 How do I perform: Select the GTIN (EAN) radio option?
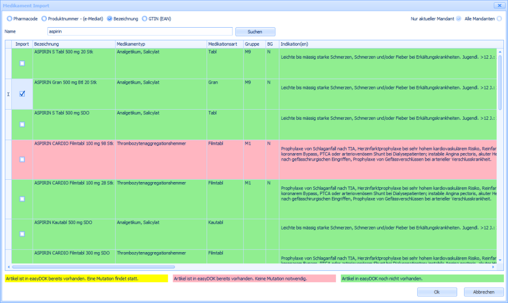pos(144,19)
